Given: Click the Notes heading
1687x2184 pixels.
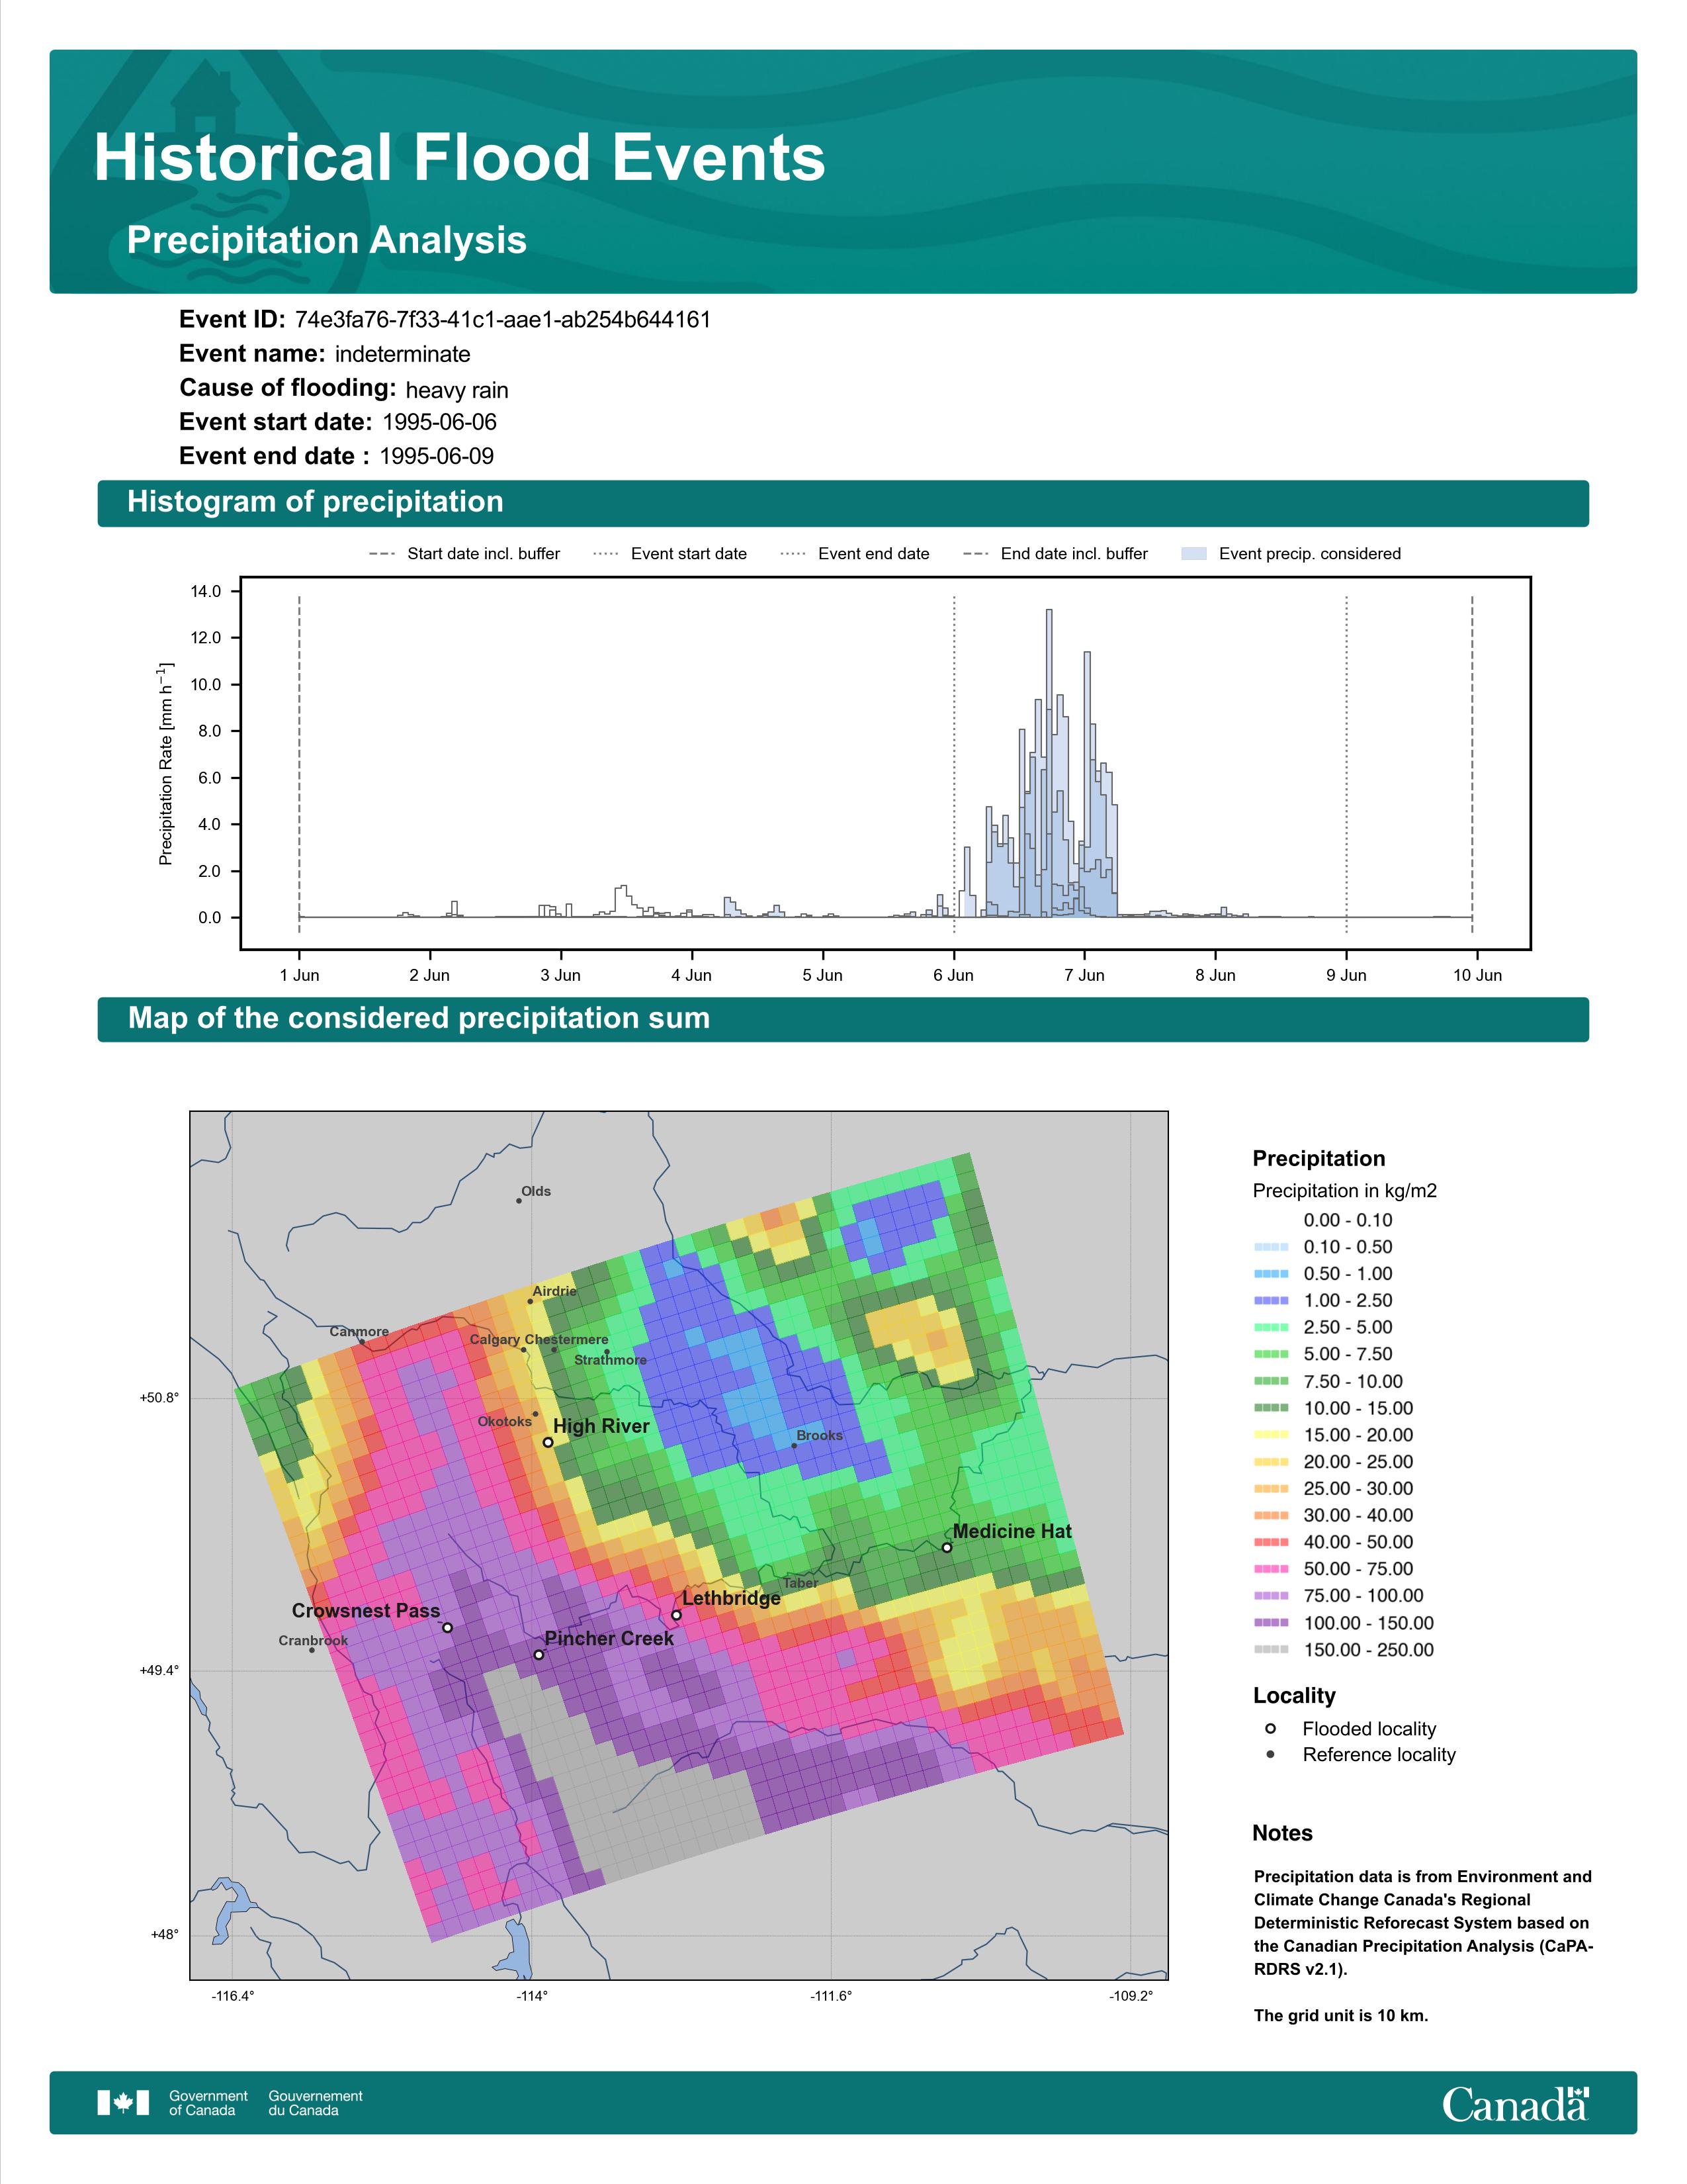Looking at the screenshot, I should coord(1282,1833).
